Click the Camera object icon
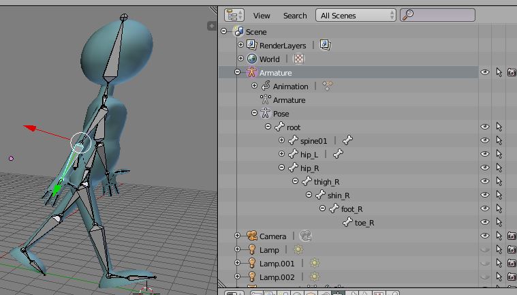This screenshot has width=517, height=295. pyautogui.click(x=252, y=236)
